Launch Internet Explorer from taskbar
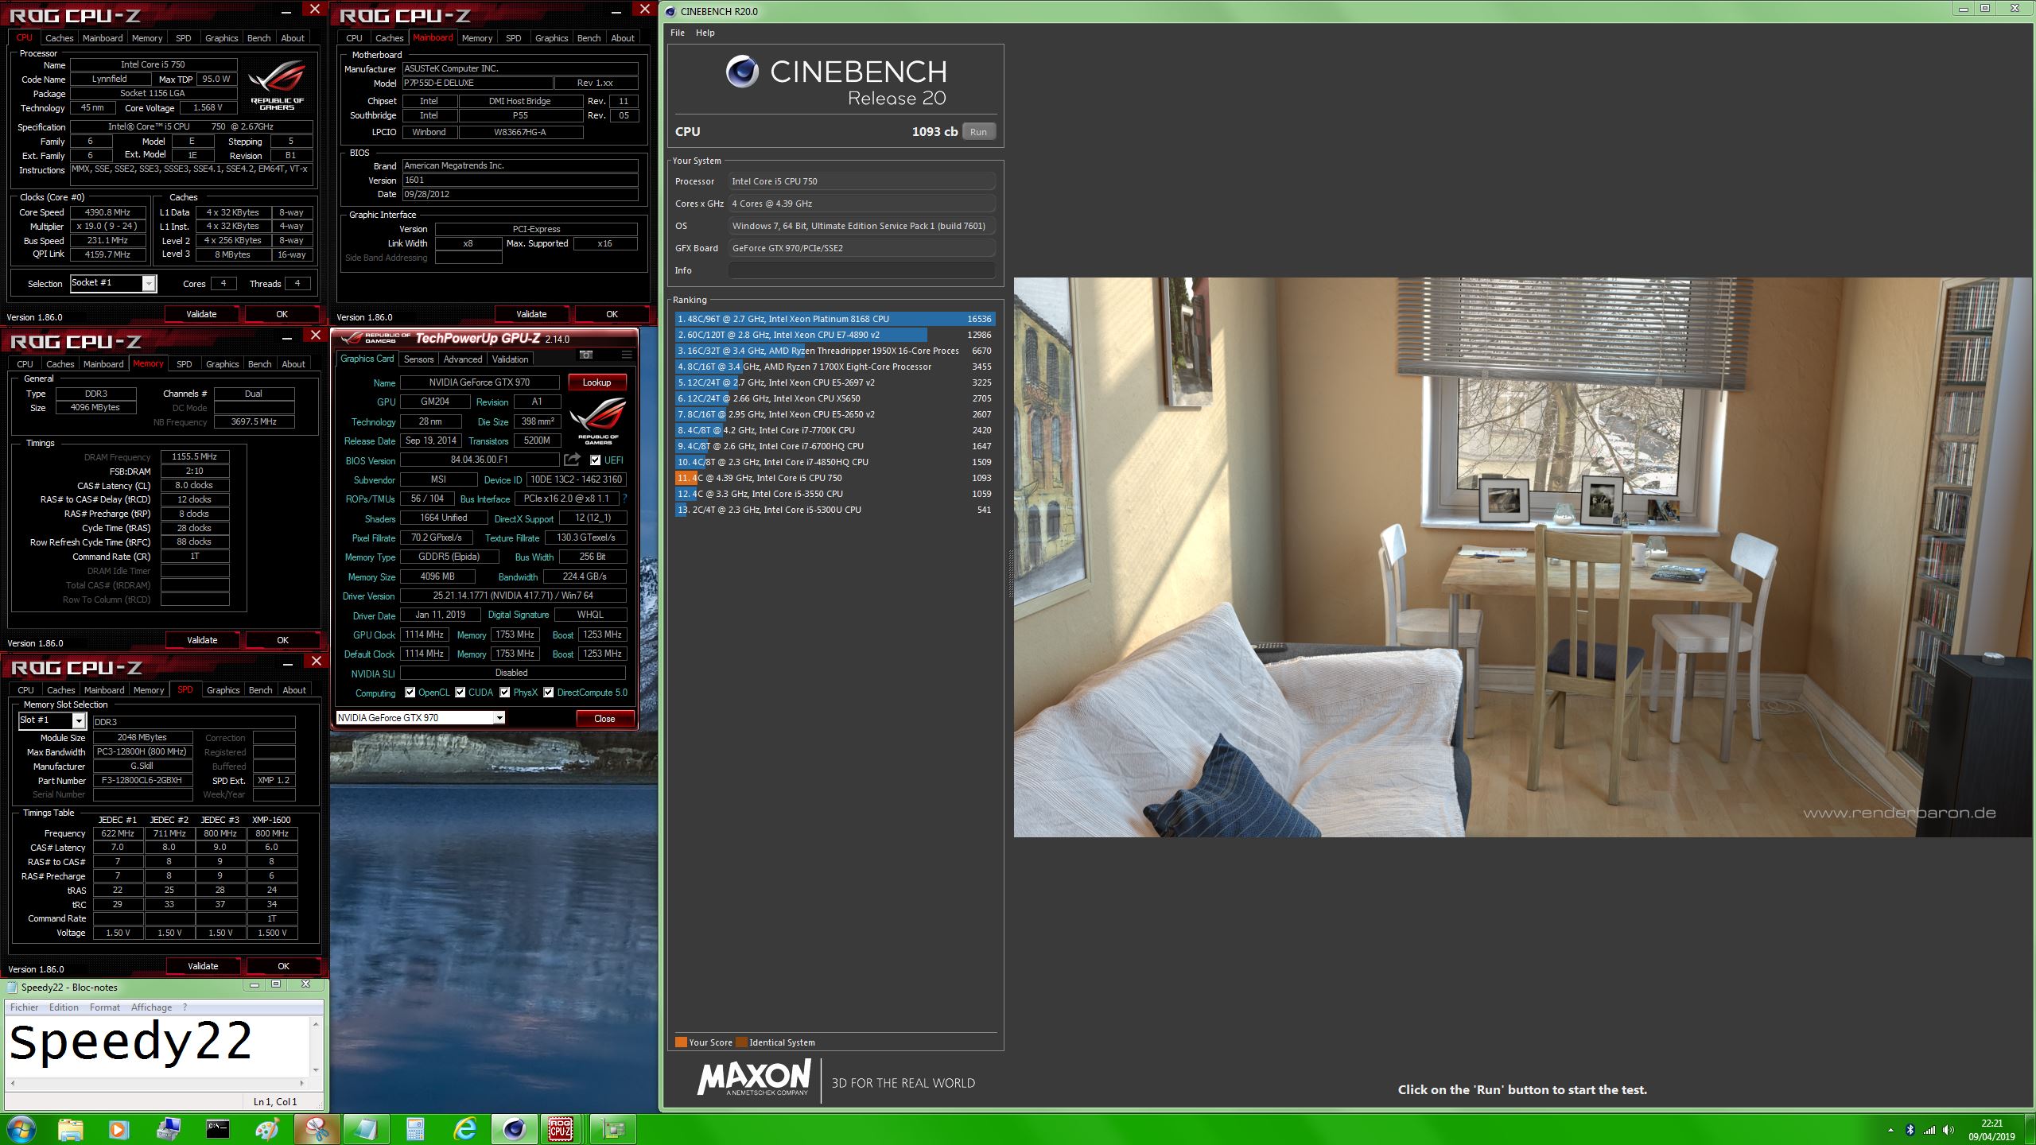Image resolution: width=2036 pixels, height=1145 pixels. [465, 1129]
